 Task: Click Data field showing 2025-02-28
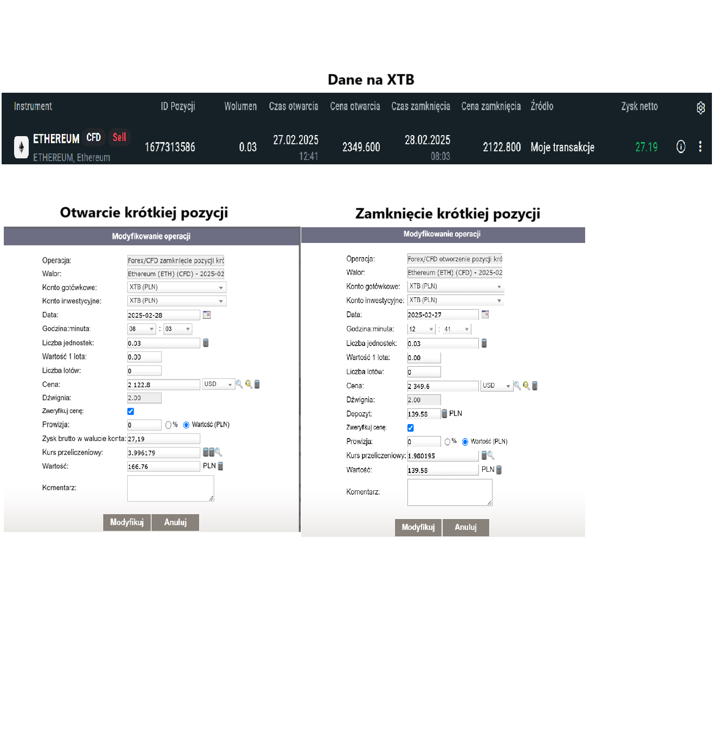(x=164, y=315)
